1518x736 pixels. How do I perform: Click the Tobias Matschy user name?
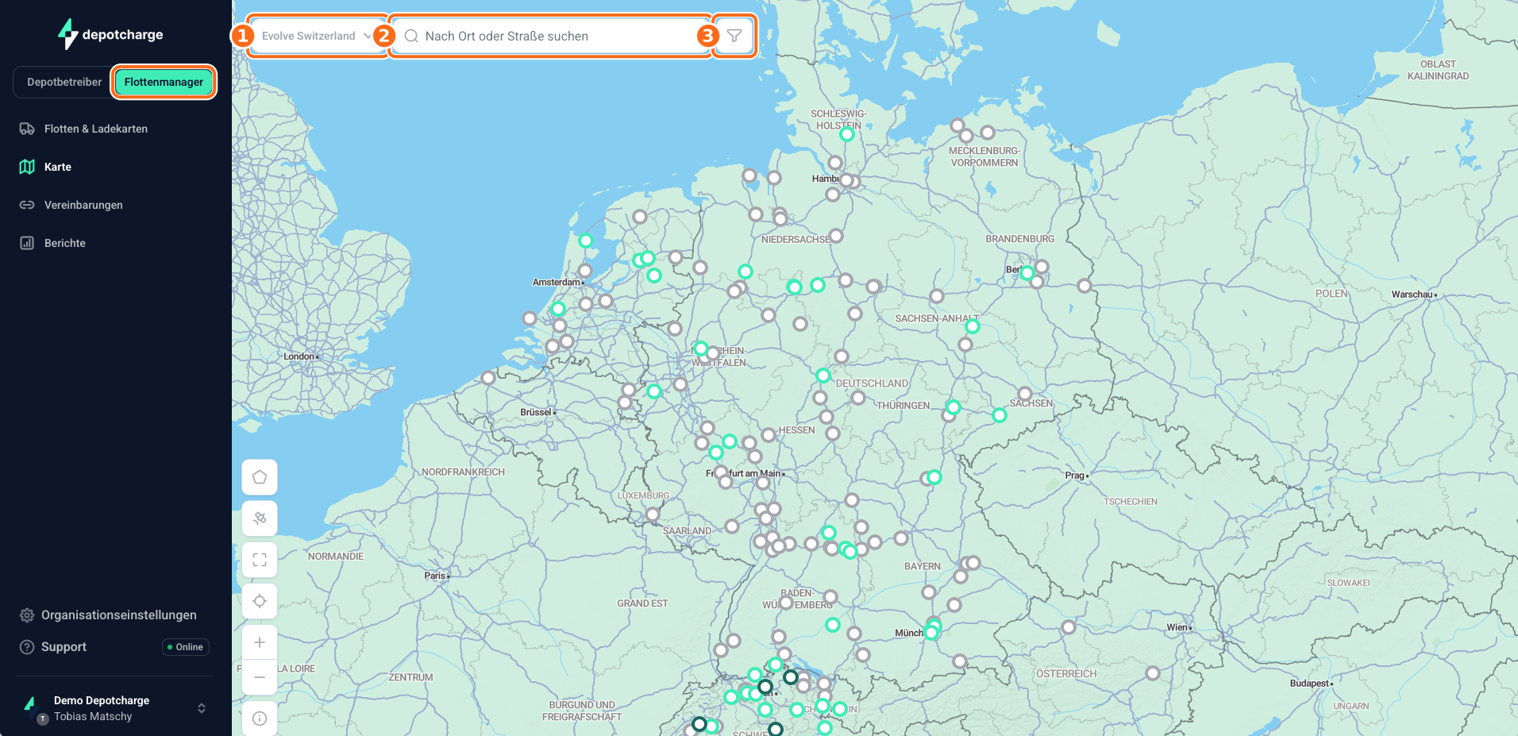click(x=93, y=716)
